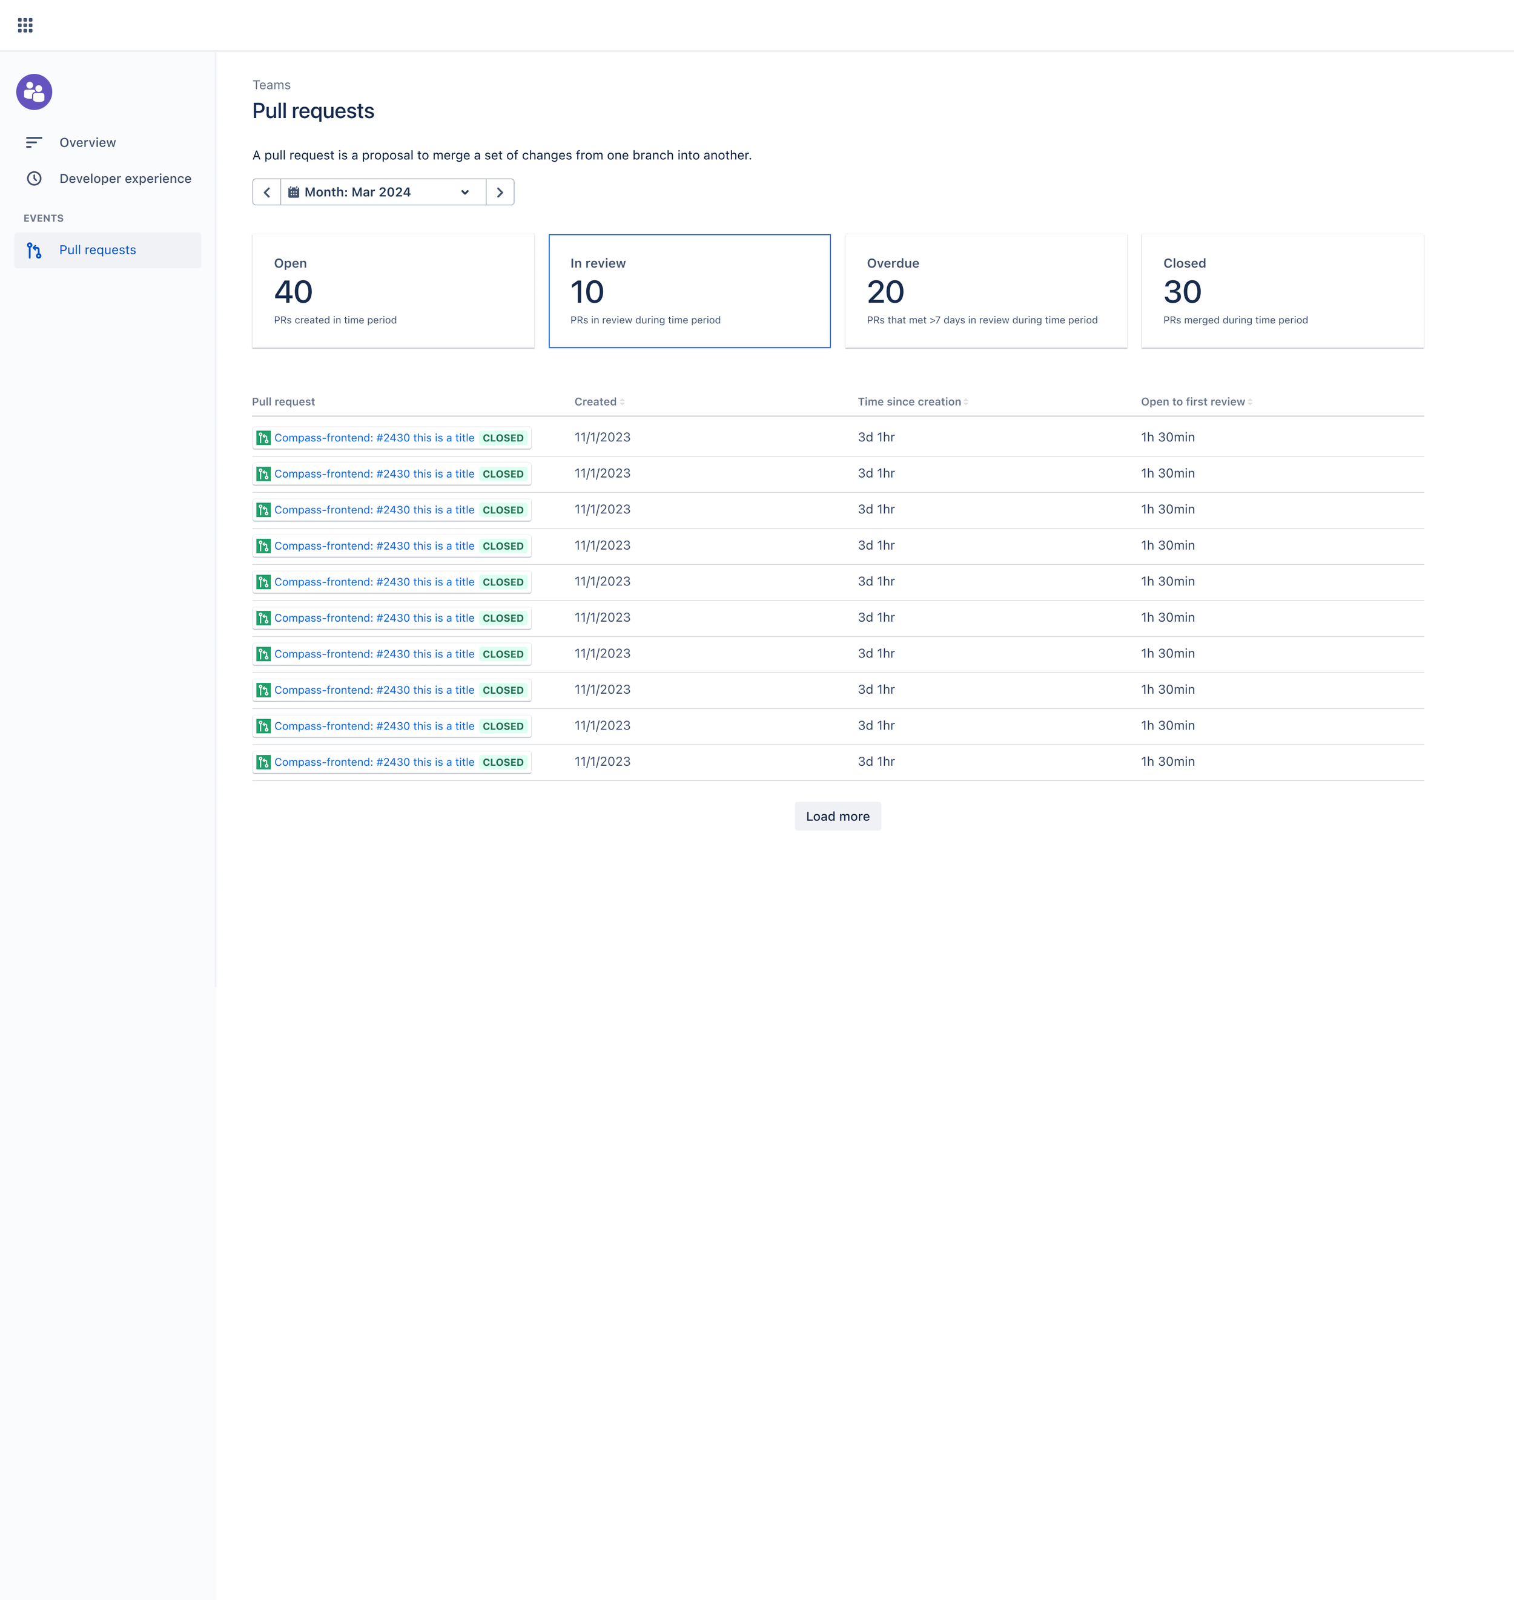This screenshot has height=1600, width=1514.
Task: Click green PR icon in last row
Action: click(263, 762)
